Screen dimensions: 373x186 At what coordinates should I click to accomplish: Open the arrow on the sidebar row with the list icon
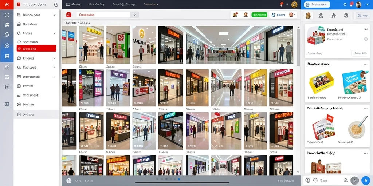(x=55, y=77)
